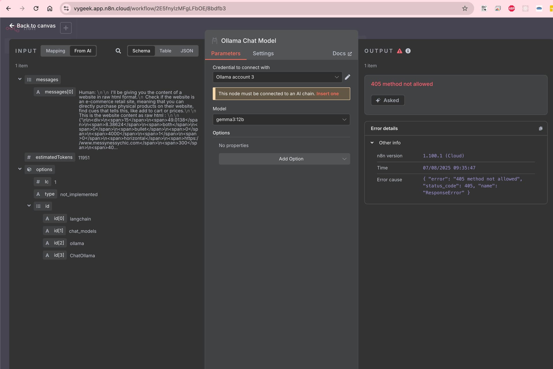The width and height of the screenshot is (553, 369).
Task: Click the info icon next to Output
Action: point(408,51)
